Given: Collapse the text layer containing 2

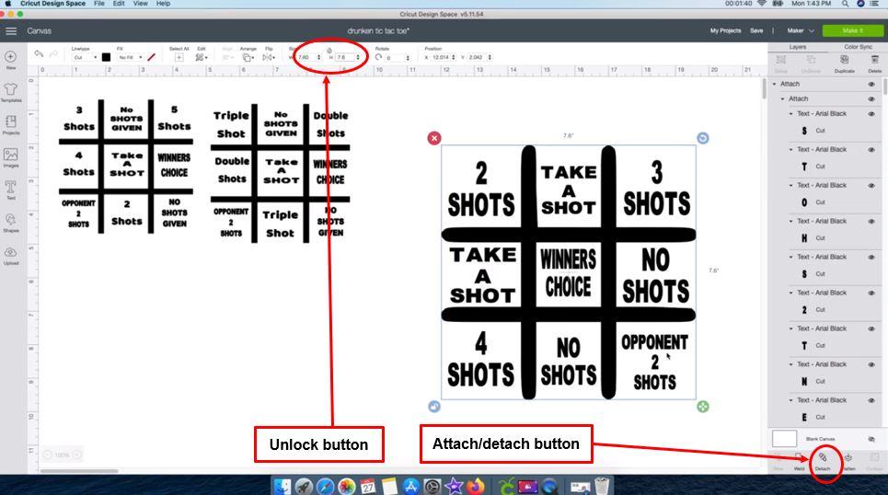Looking at the screenshot, I should coord(791,293).
